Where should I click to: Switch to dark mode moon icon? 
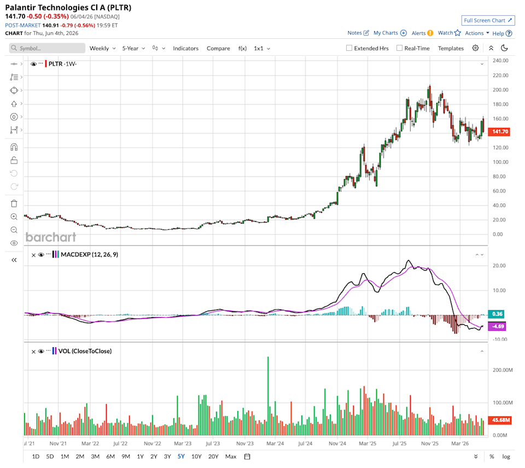tap(504, 48)
